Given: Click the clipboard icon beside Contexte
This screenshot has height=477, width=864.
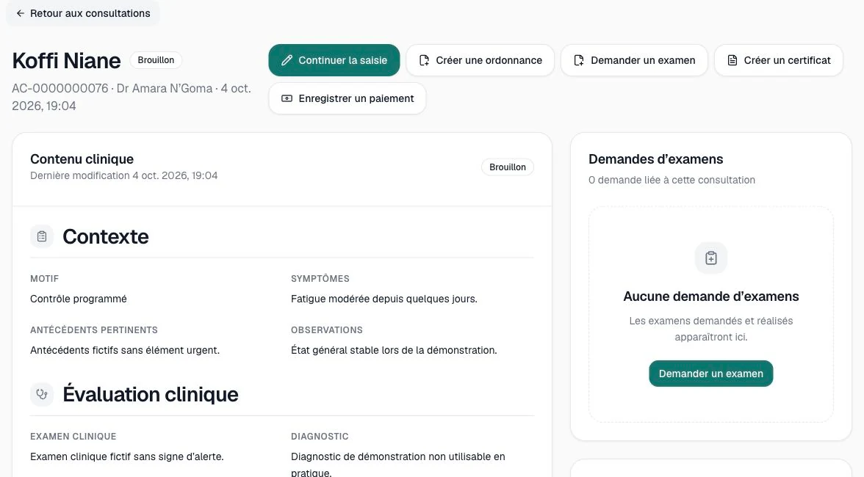Looking at the screenshot, I should click(42, 236).
